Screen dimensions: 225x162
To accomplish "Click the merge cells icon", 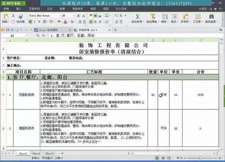I will 107,15.
